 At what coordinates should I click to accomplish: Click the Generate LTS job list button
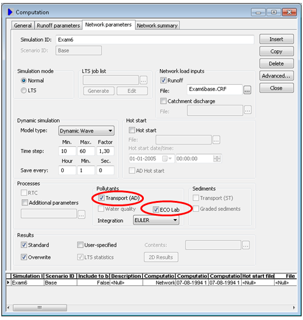[98, 91]
